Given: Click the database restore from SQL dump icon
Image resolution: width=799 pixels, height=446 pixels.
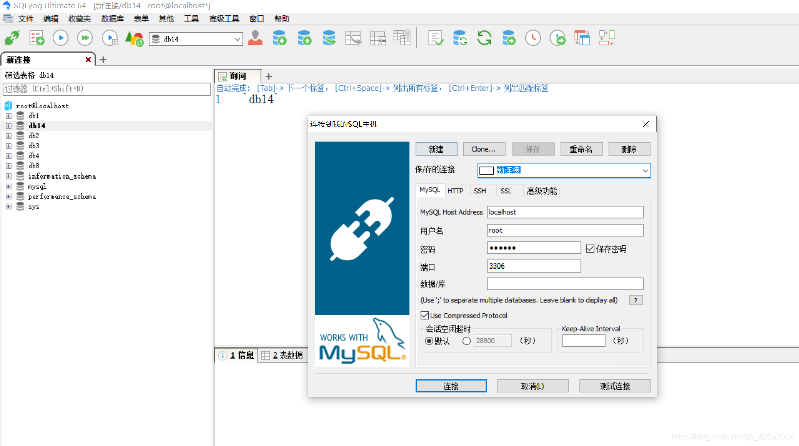Looking at the screenshot, I should (x=329, y=38).
